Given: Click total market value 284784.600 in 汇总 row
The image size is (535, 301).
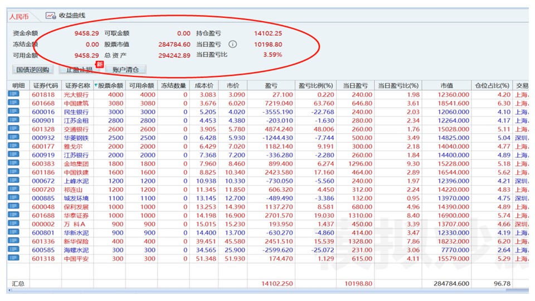Looking at the screenshot, I should tap(451, 283).
